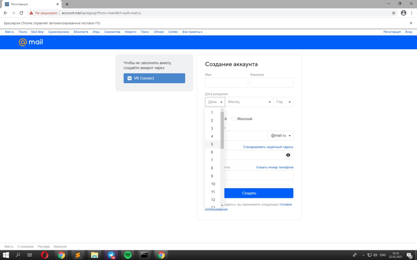This screenshot has width=417, height=260.
Task: Click the Не защищено security warning
Action: pyautogui.click(x=43, y=13)
